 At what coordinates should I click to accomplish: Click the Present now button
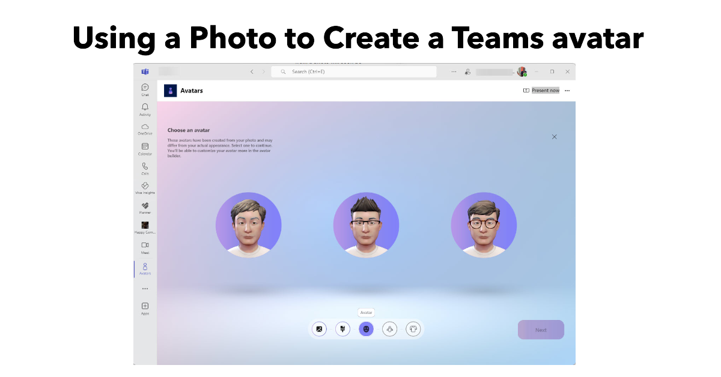tap(541, 91)
